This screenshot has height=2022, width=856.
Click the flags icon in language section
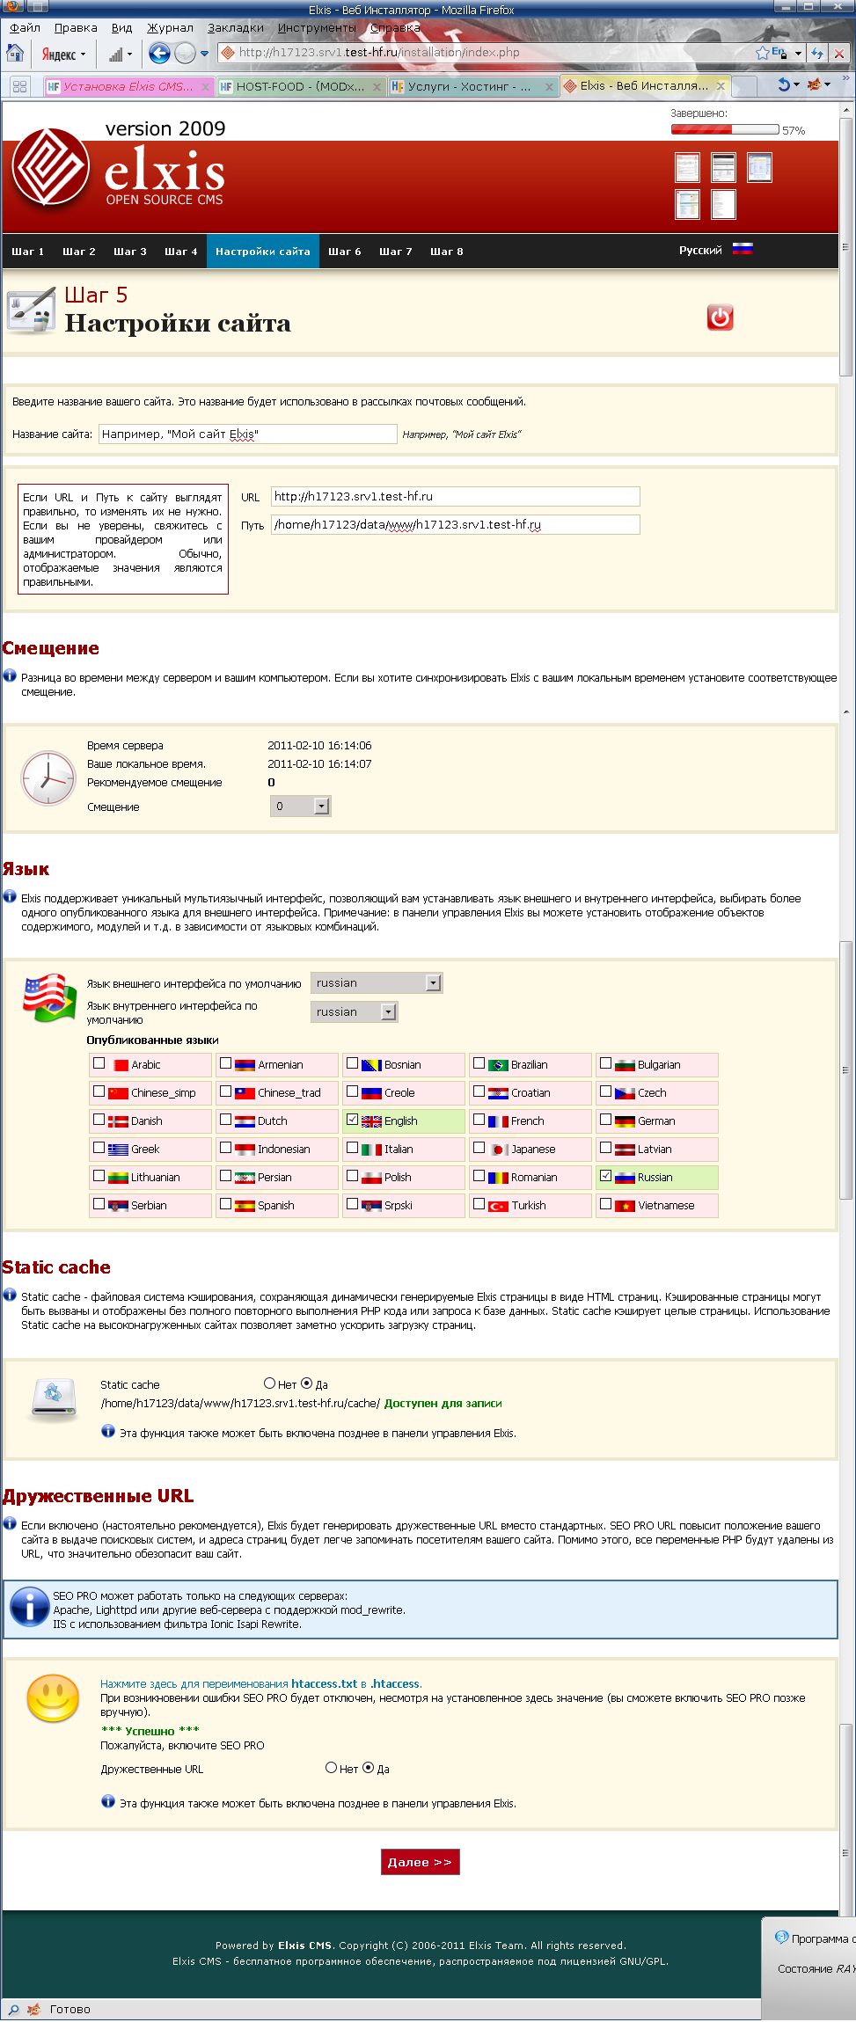coord(49,997)
